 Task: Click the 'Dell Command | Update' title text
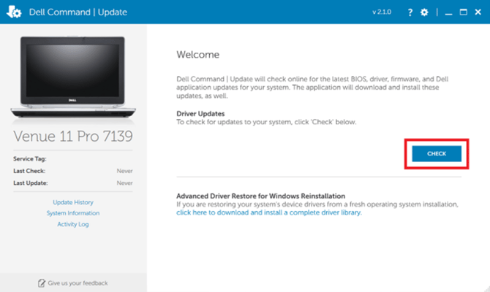(x=78, y=12)
